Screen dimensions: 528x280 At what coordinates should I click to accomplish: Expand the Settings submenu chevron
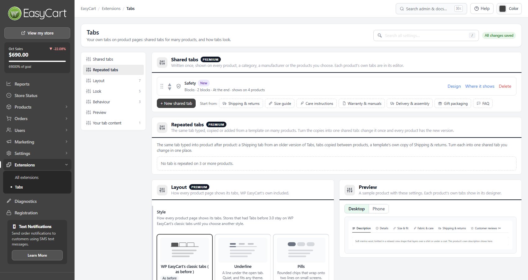pyautogui.click(x=66, y=153)
